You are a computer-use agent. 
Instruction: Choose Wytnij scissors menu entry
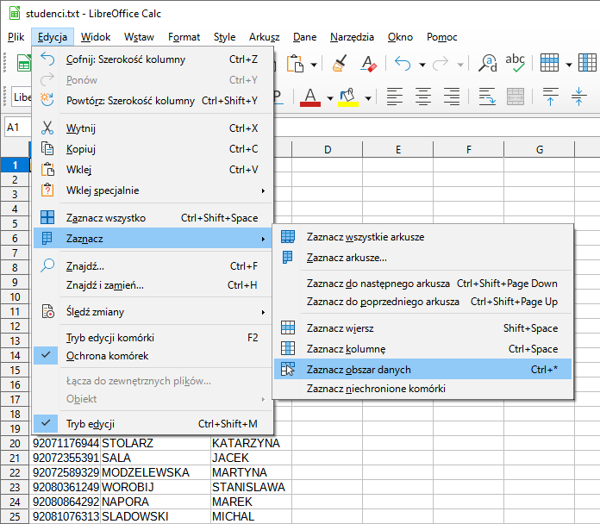point(153,128)
